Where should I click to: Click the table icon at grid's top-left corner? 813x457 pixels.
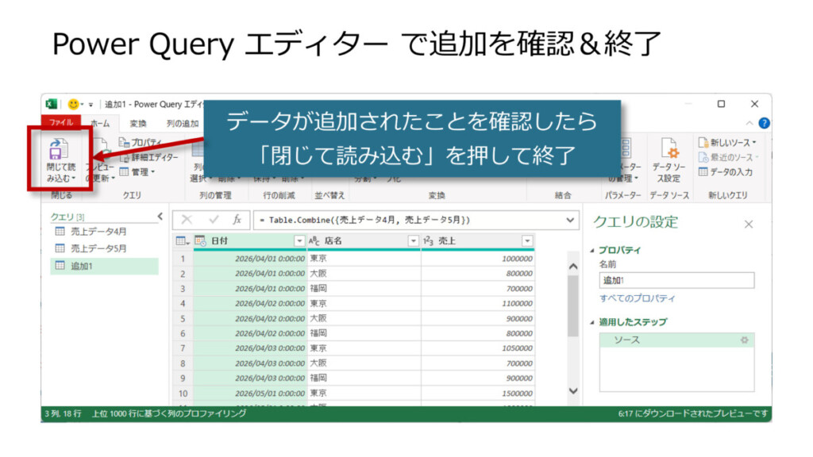[181, 240]
